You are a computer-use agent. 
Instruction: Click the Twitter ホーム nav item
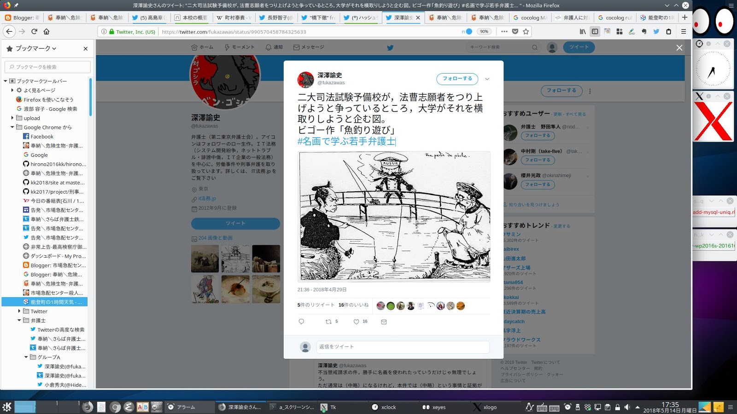click(202, 47)
